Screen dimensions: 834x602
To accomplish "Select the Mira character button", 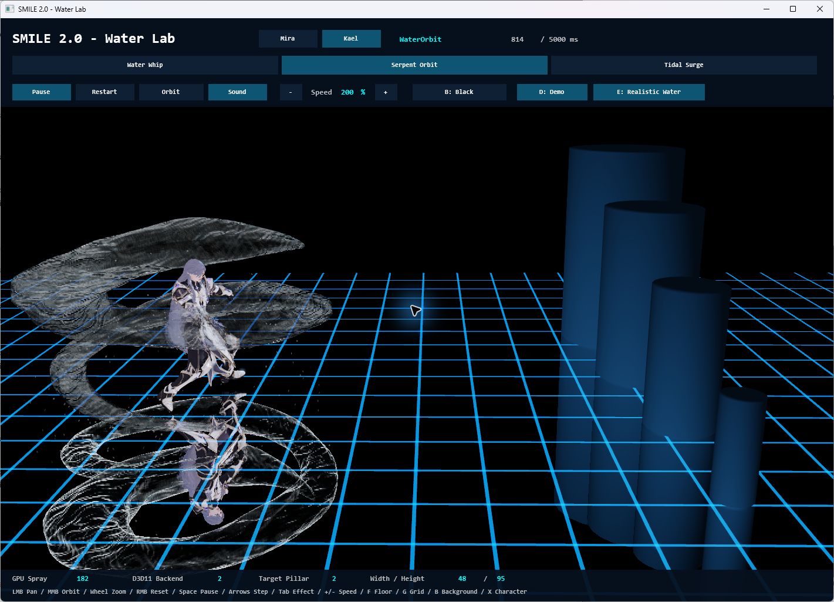I will point(288,39).
